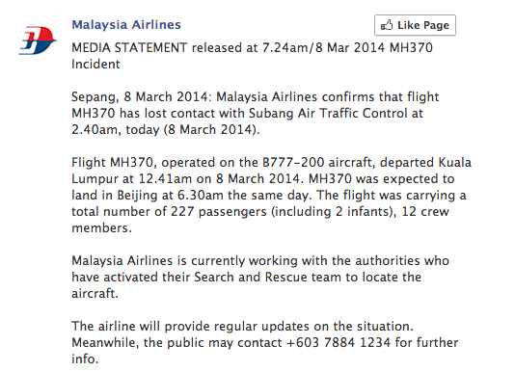Click the word aircraft. ending the third paragraph
The height and width of the screenshot is (372, 515).
point(95,294)
